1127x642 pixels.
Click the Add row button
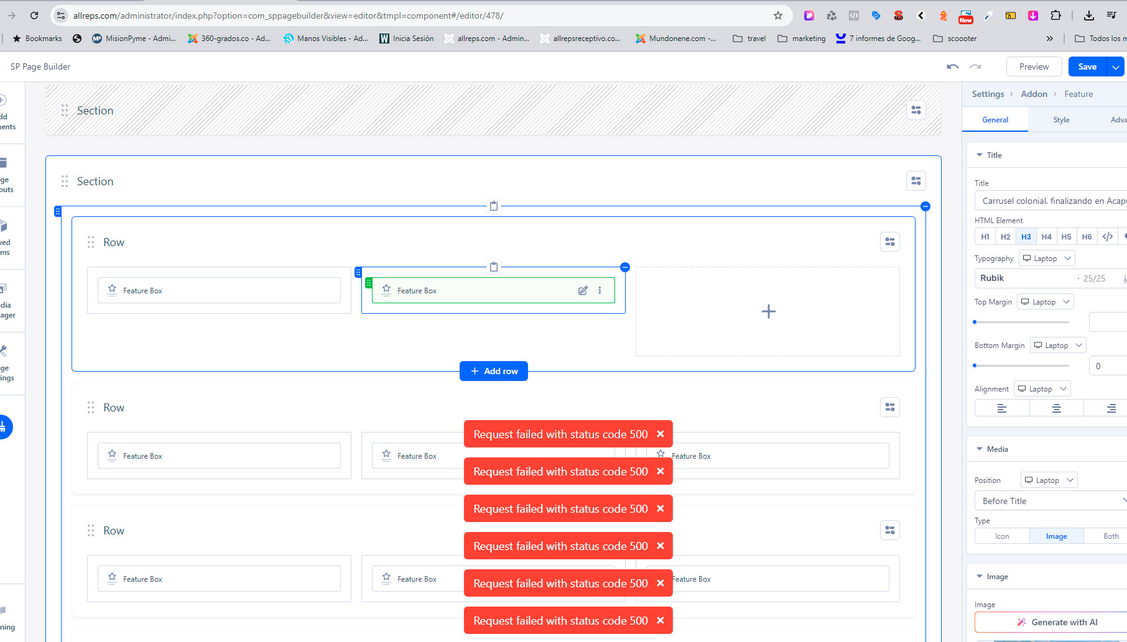(x=493, y=371)
